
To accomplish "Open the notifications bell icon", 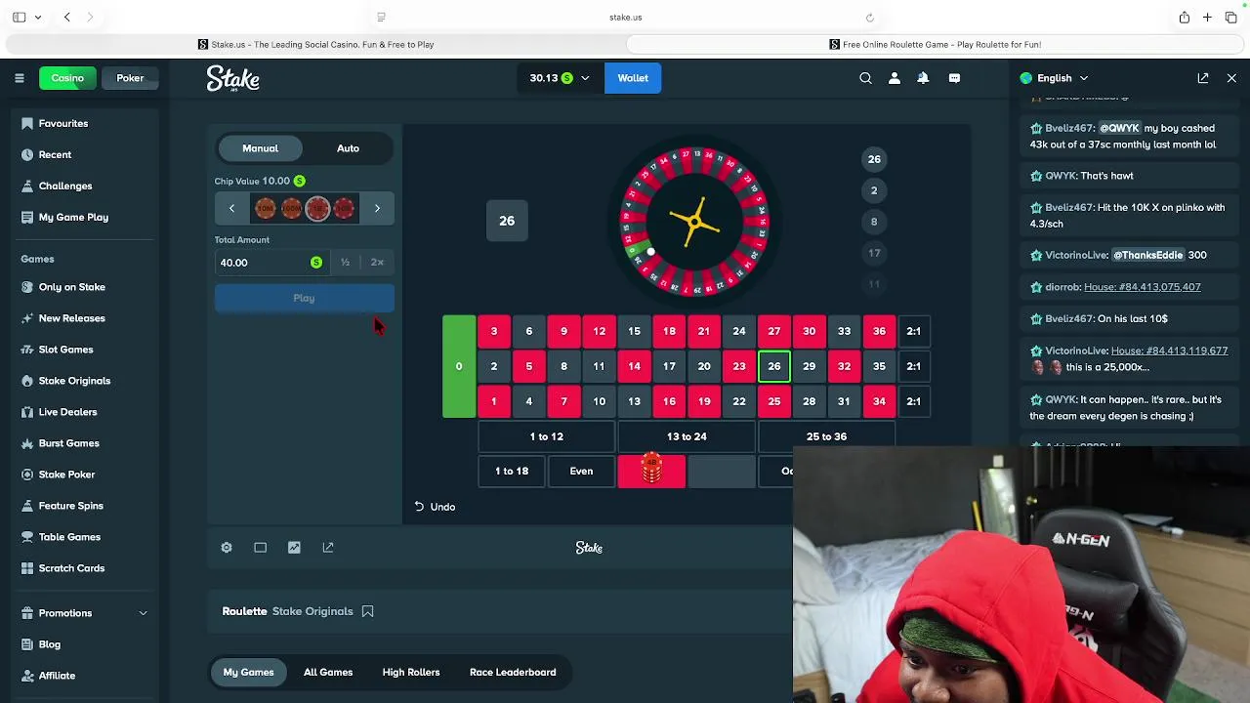I will click(x=923, y=78).
